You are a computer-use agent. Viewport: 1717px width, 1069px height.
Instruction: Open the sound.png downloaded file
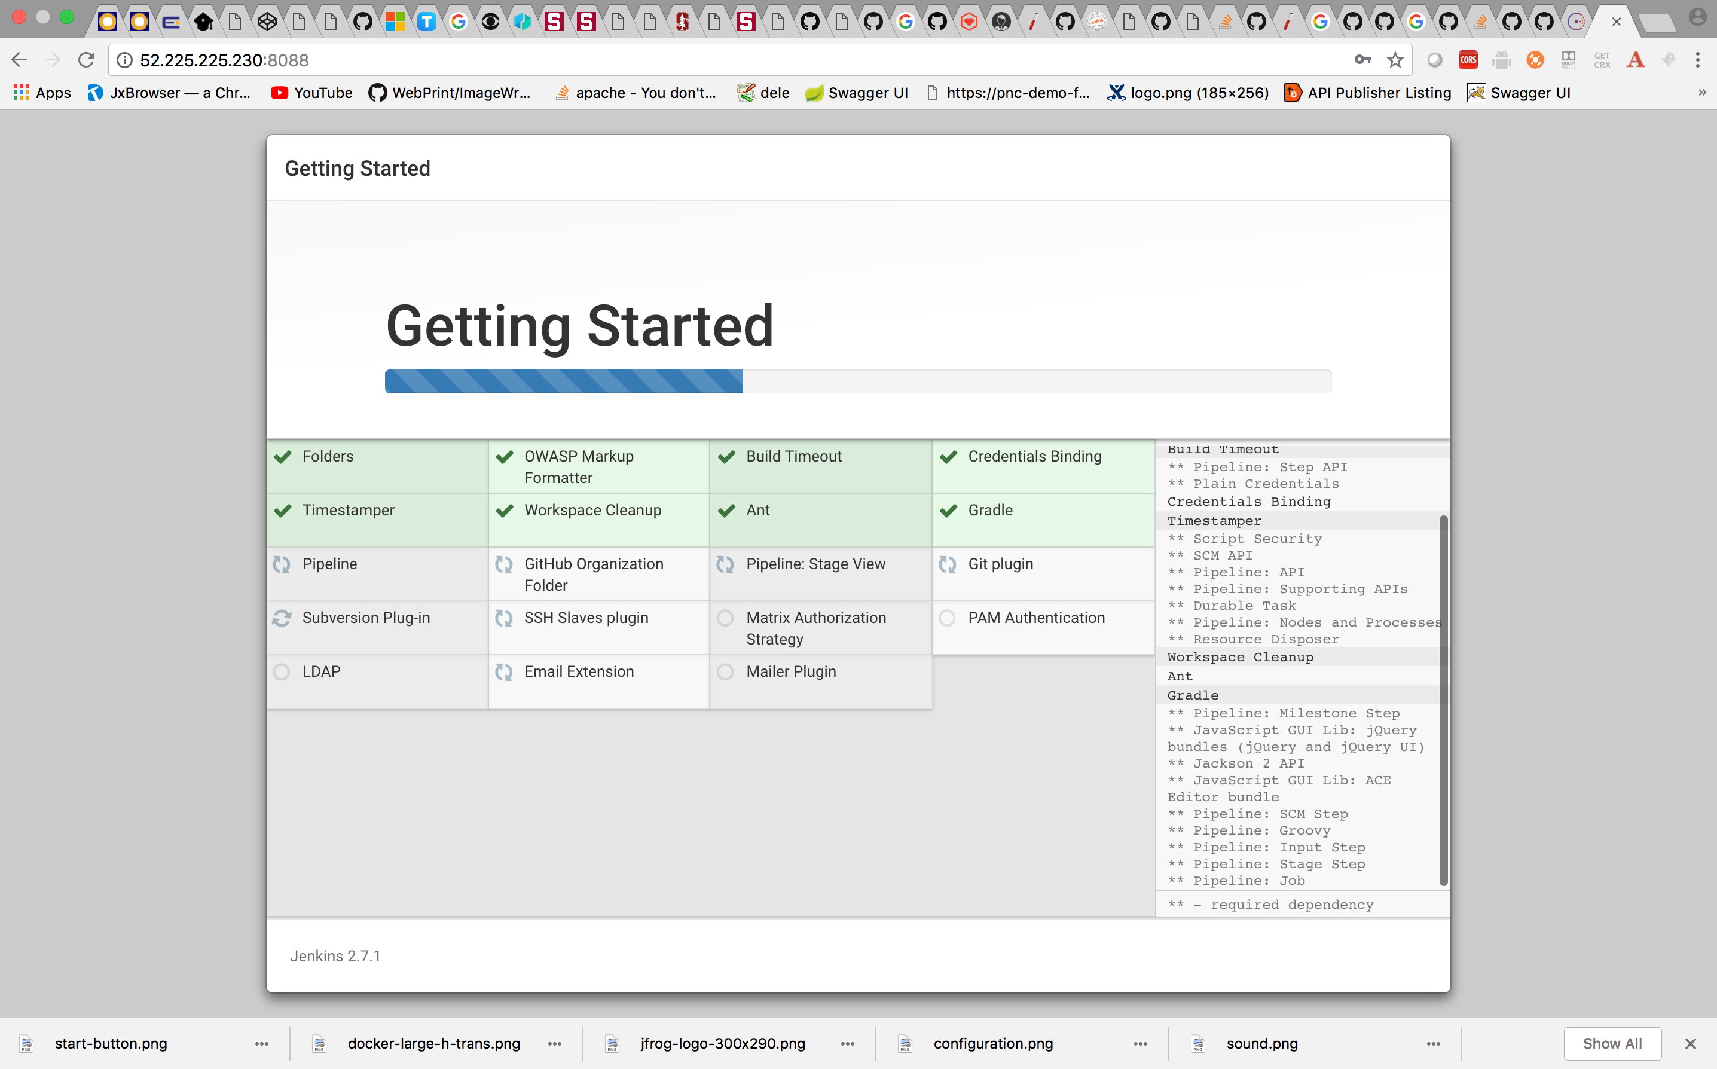(x=1263, y=1043)
